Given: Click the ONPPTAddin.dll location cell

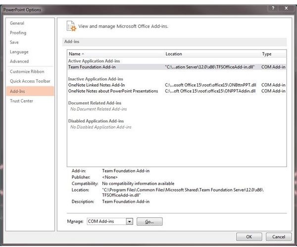Looking at the screenshot, I should [x=210, y=91].
